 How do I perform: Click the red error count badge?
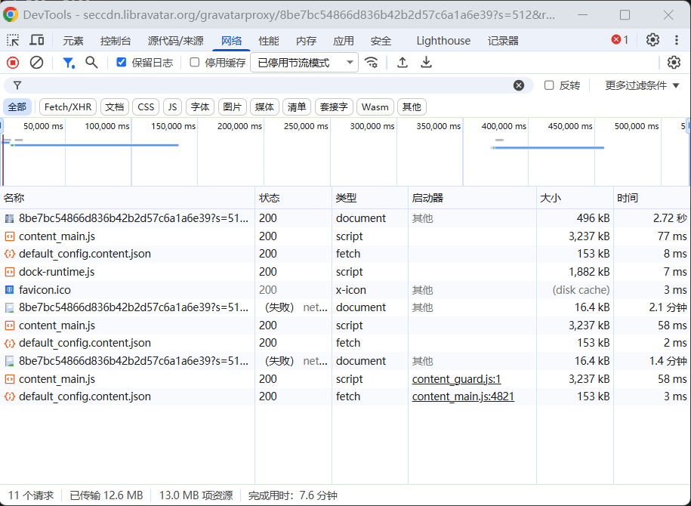click(x=620, y=40)
